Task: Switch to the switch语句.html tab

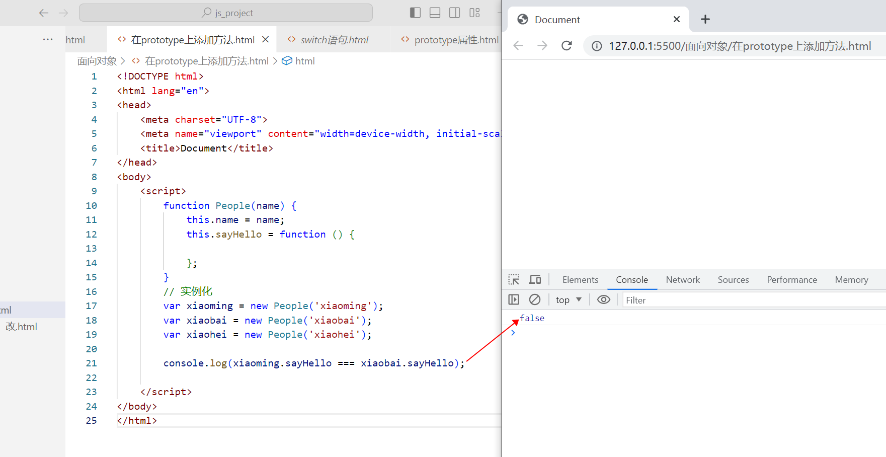Action: coord(334,40)
